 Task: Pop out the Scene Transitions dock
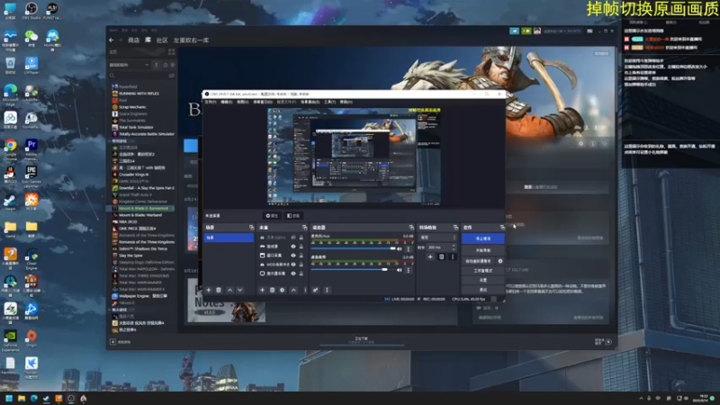tap(455, 228)
